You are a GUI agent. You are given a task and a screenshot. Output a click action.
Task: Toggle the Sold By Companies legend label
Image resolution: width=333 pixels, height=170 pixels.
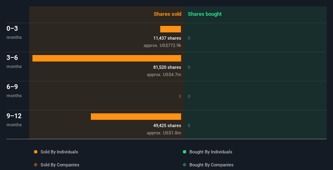coord(60,165)
